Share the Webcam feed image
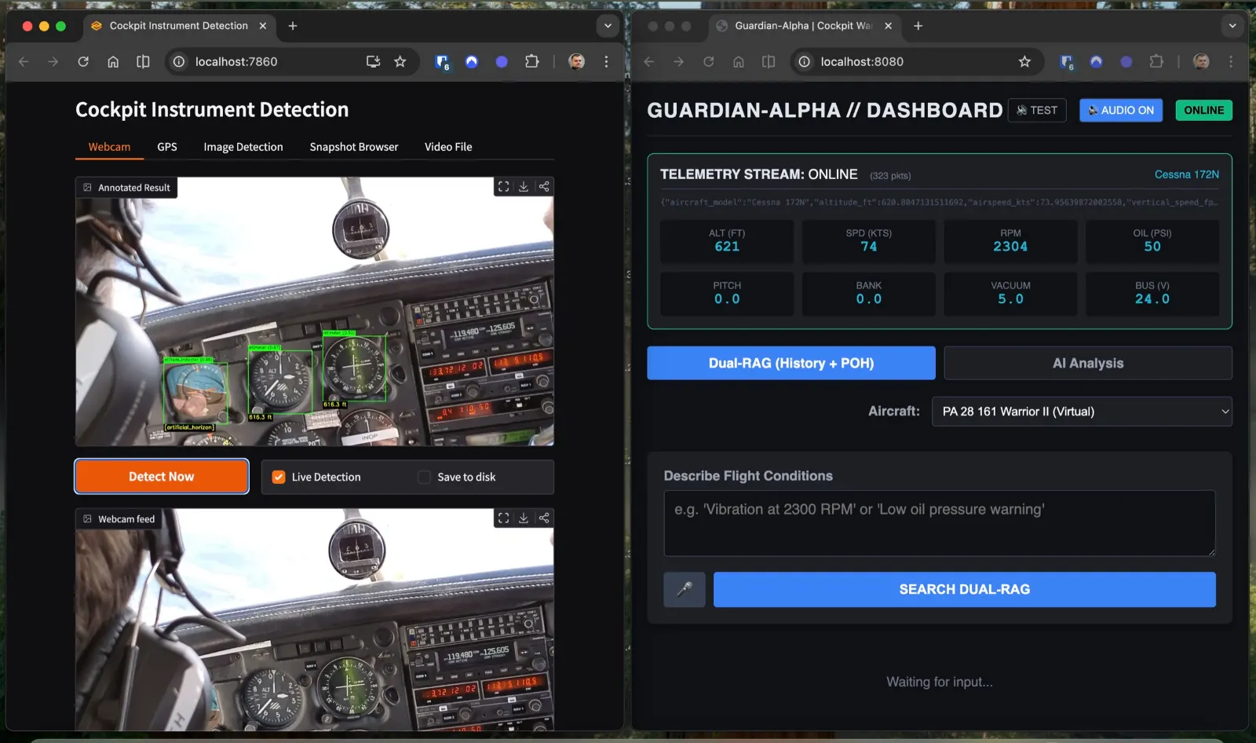Screen dimensions: 1256x743 tap(544, 518)
